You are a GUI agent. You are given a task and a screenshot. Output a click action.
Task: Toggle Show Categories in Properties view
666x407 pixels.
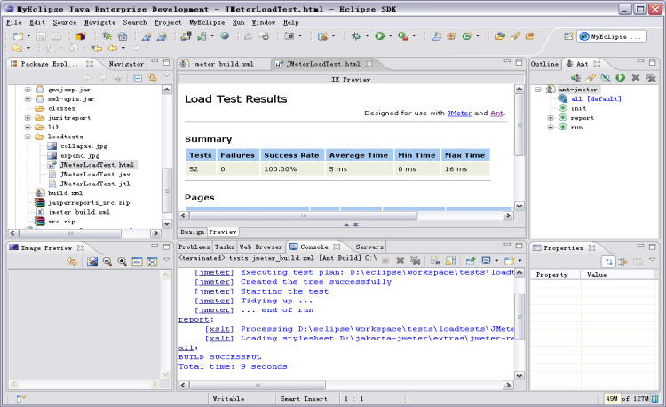[609, 262]
